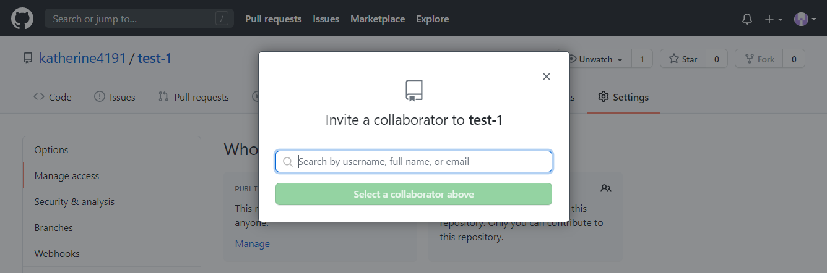Focus the Search or jump to box

139,19
